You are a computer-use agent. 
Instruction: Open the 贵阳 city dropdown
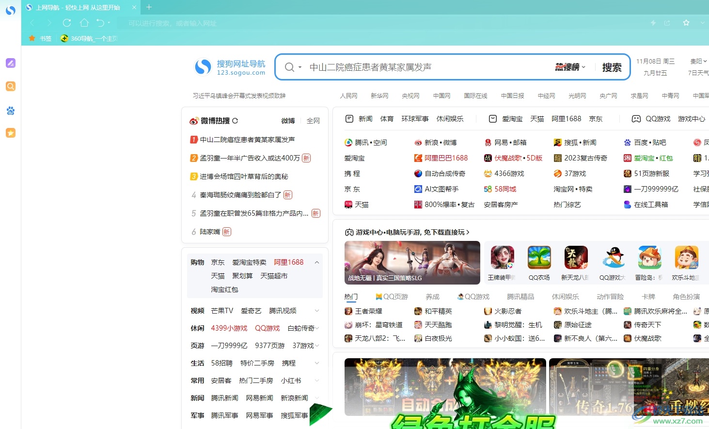pos(698,61)
